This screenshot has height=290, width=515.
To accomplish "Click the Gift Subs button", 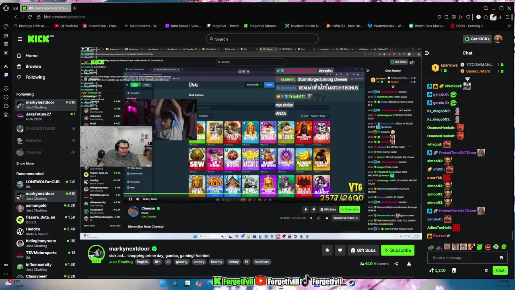I will click(x=363, y=250).
